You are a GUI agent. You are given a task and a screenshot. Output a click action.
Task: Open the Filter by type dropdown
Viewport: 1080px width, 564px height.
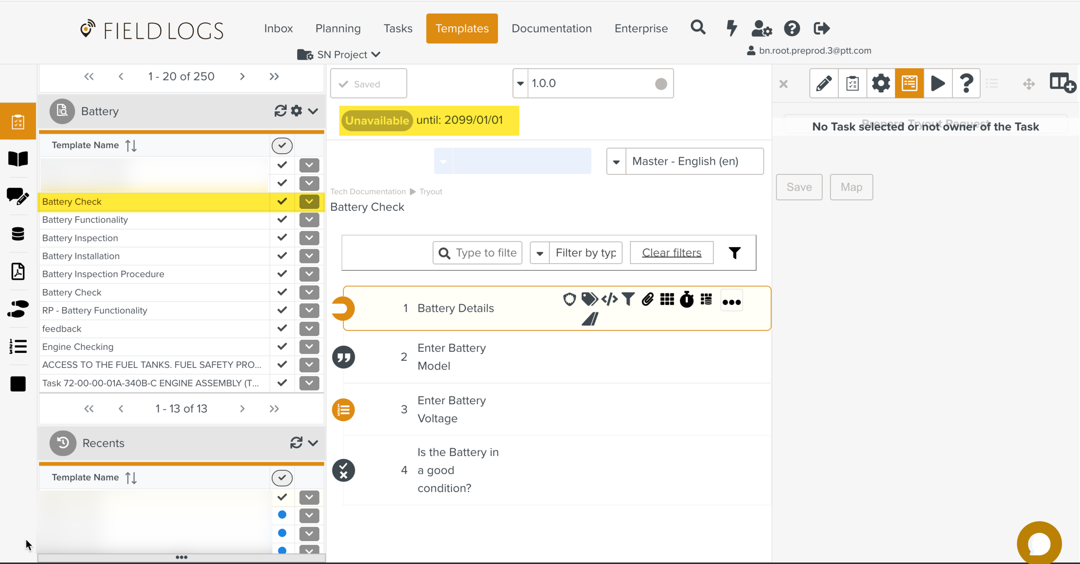(x=540, y=253)
